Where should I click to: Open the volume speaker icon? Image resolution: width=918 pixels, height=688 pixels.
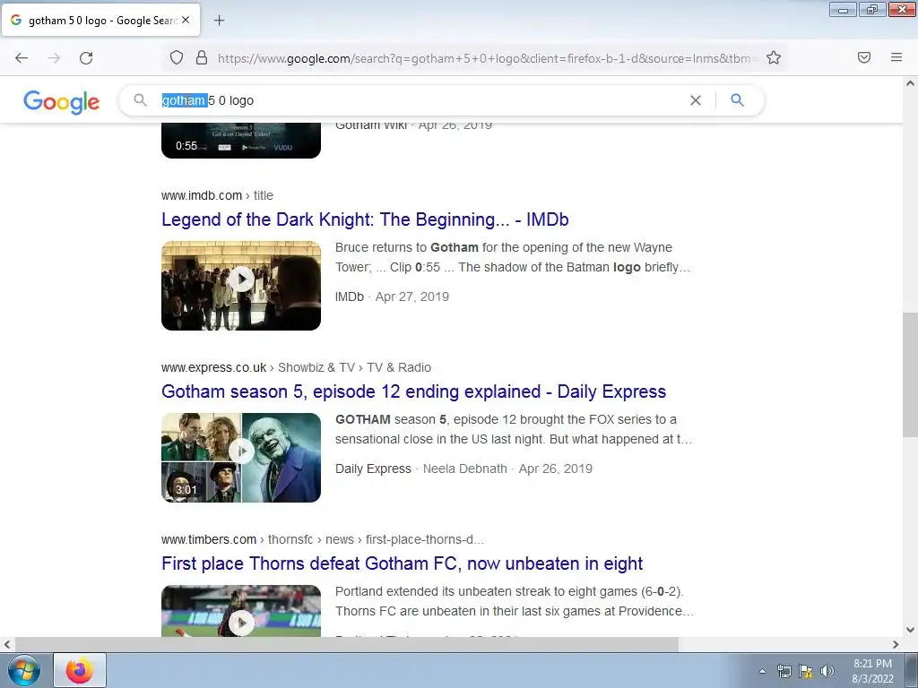tap(827, 671)
